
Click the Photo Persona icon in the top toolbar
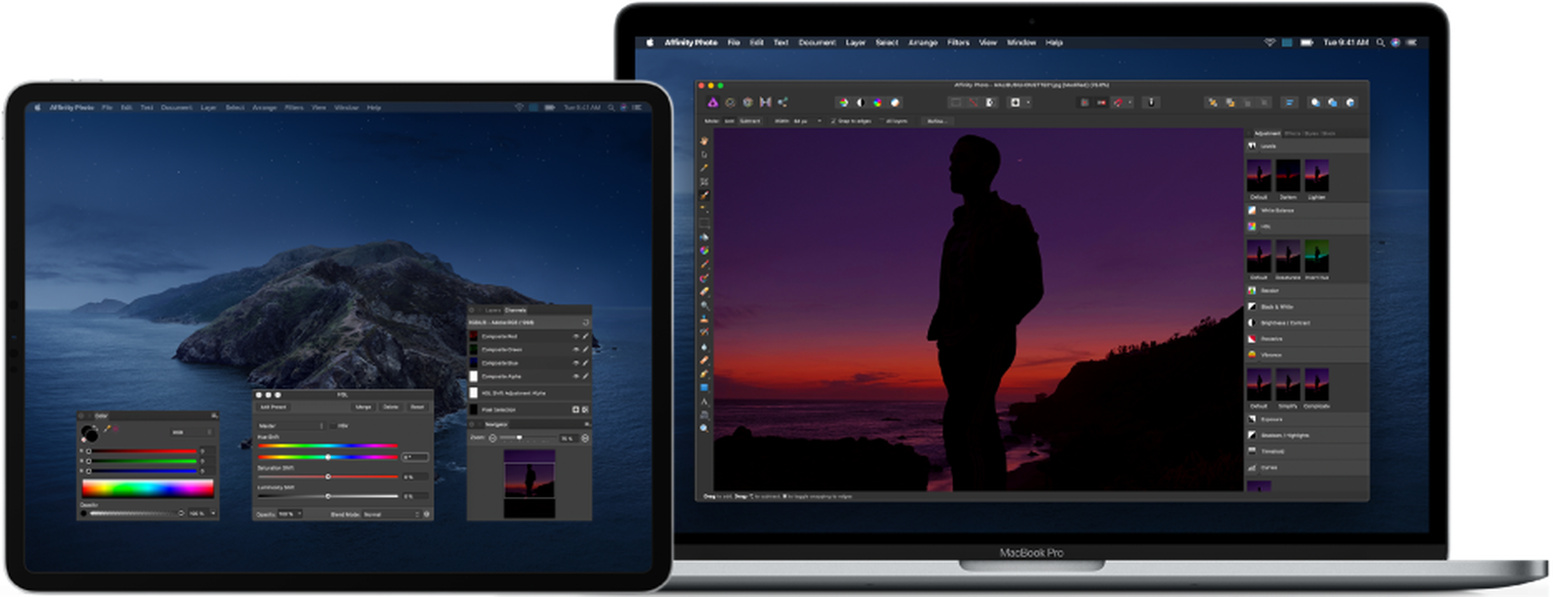coord(712,102)
